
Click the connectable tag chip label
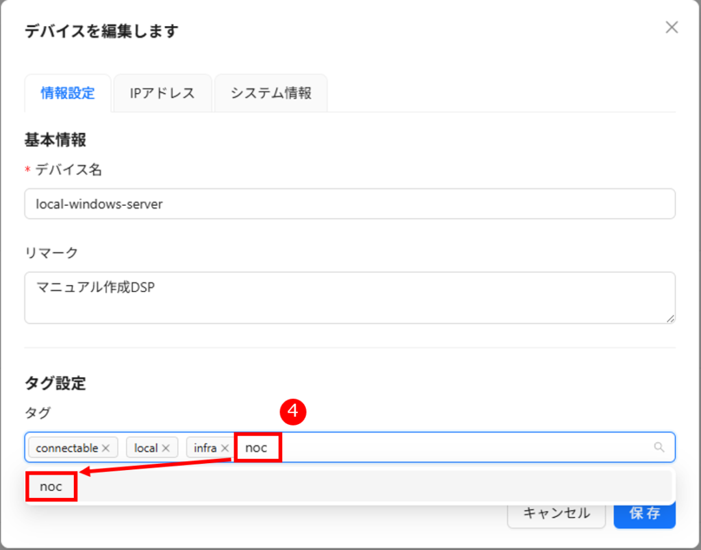pos(66,448)
